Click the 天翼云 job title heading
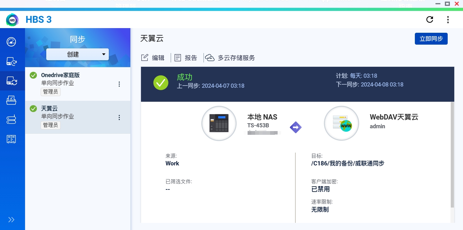Screen dimensions: 463x230 pos(152,38)
